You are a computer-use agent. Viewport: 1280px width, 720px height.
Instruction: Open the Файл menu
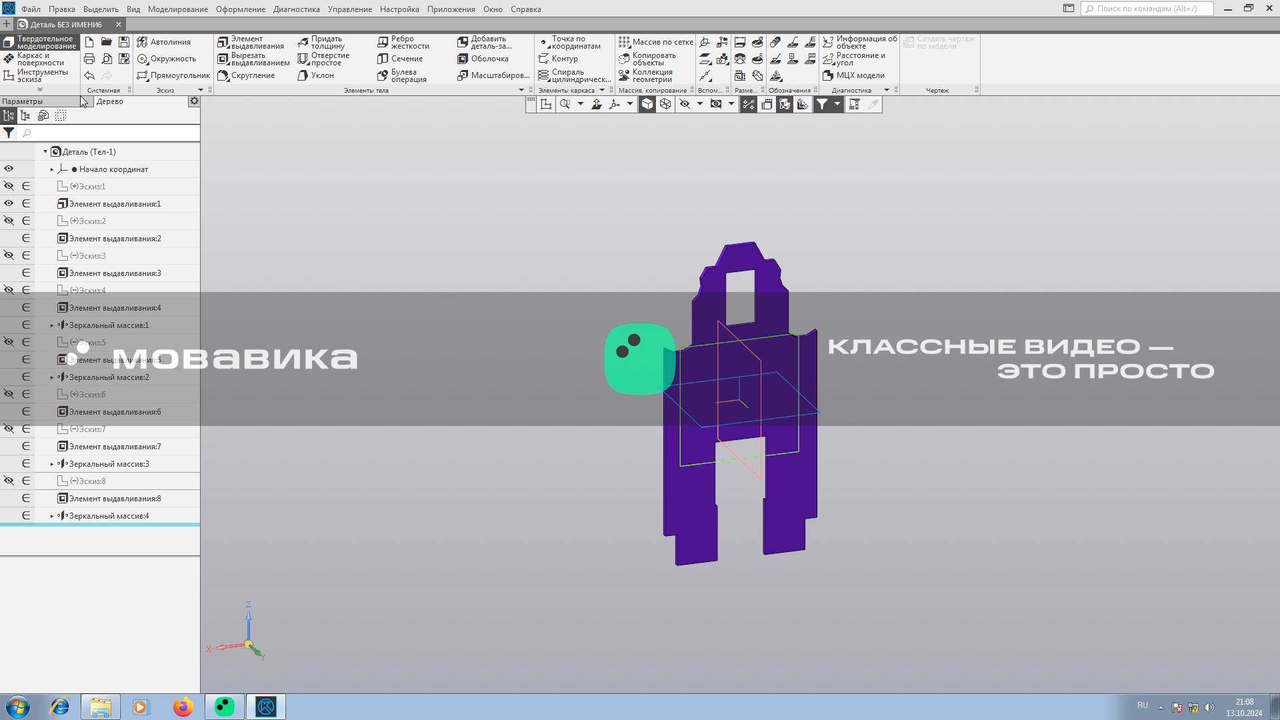(31, 9)
